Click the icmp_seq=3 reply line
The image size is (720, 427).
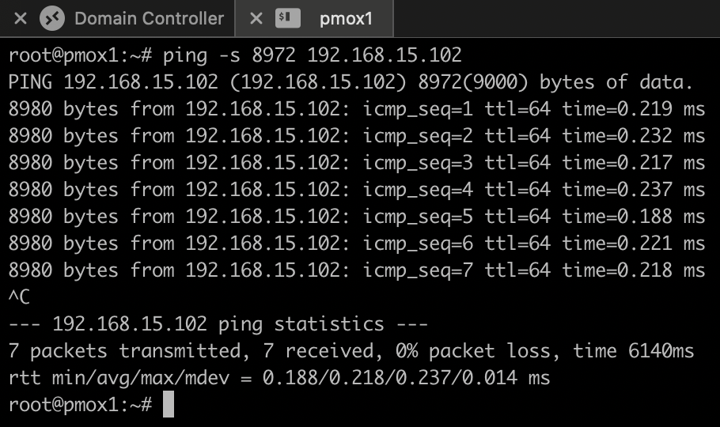[356, 163]
